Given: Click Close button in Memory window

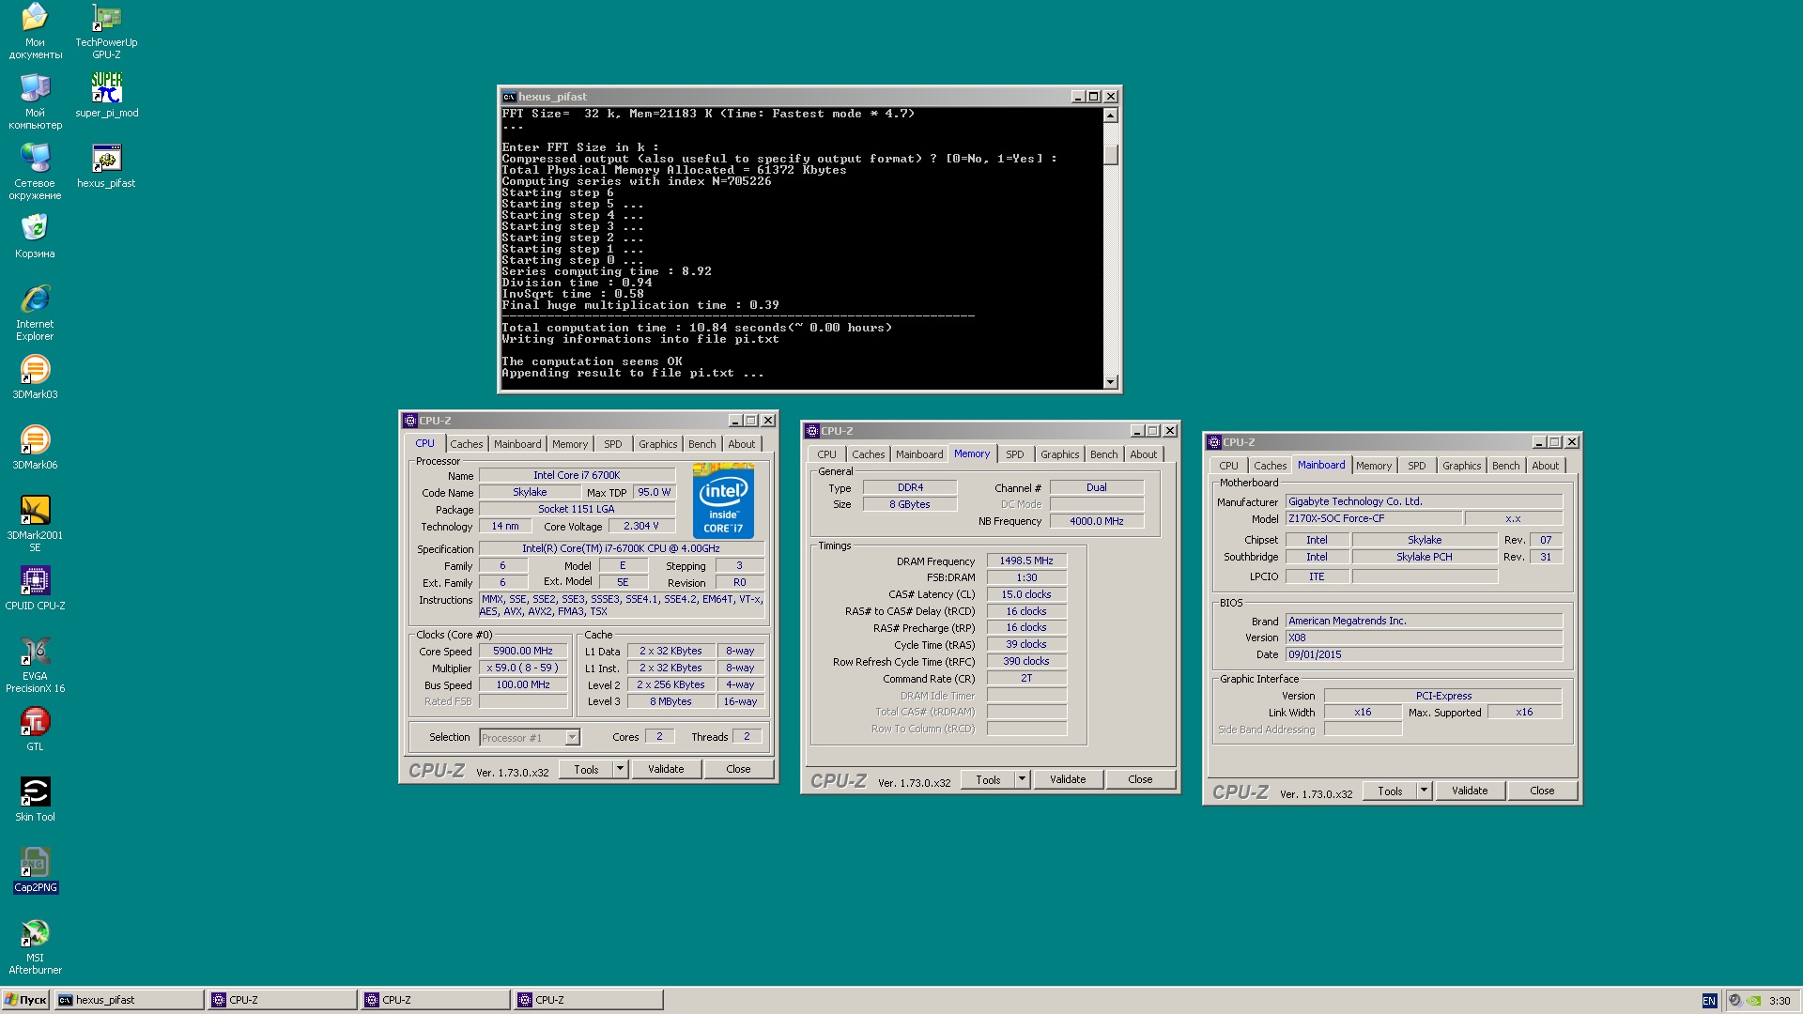Looking at the screenshot, I should coord(1140,779).
